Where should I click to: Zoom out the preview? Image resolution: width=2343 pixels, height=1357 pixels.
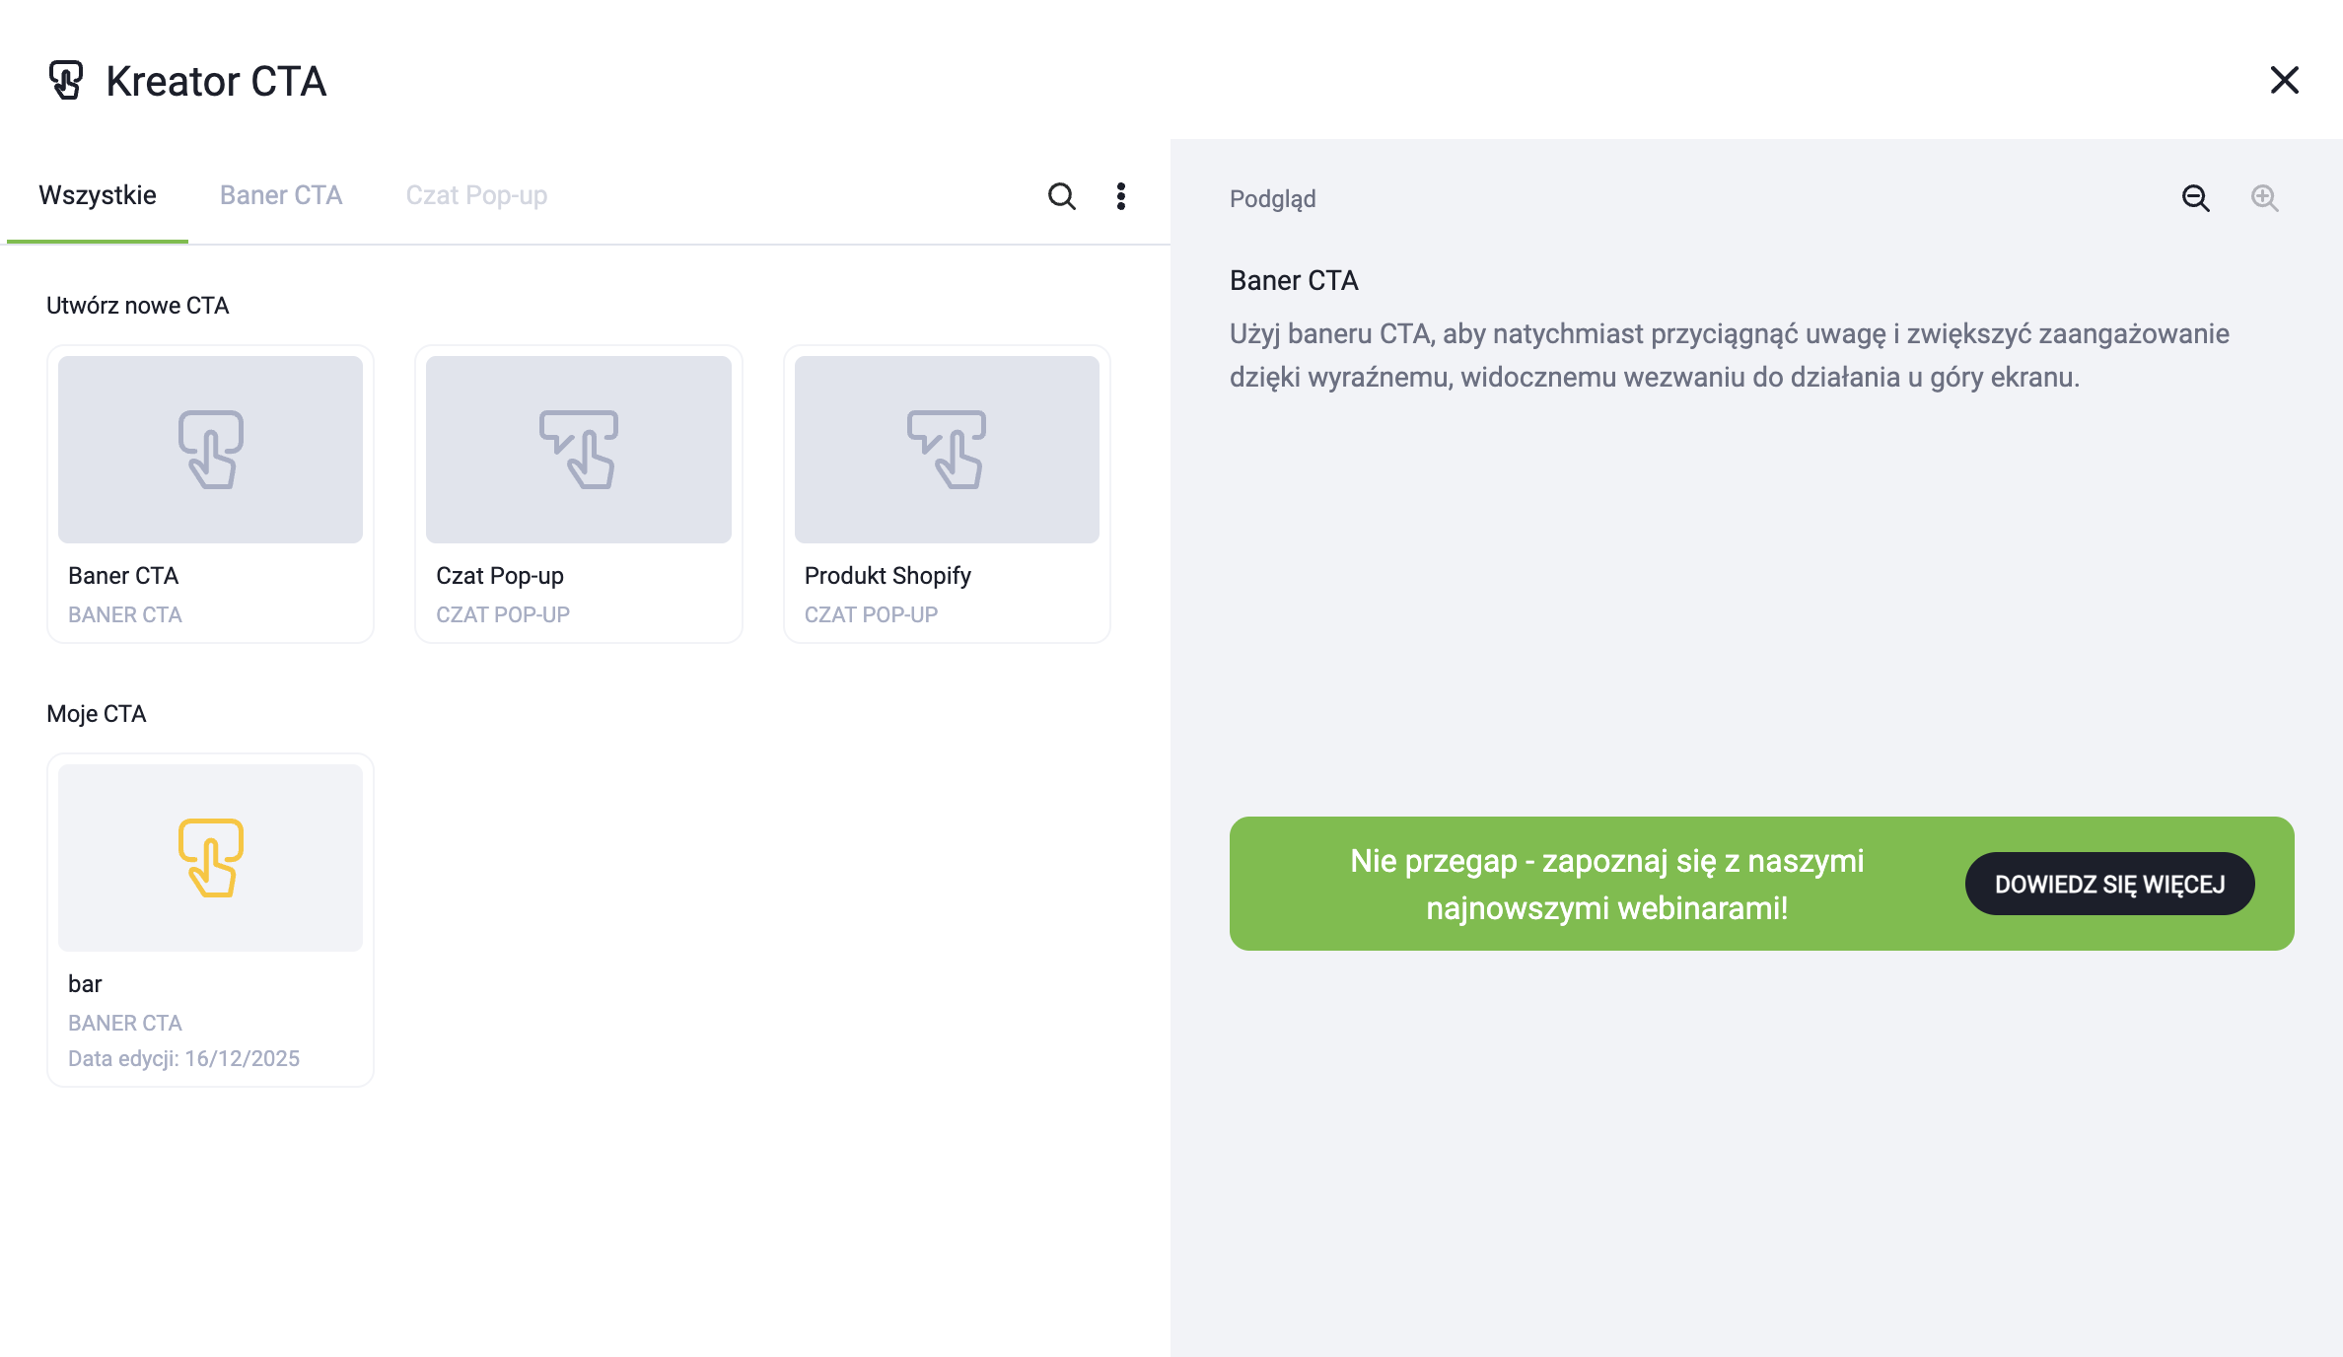[x=2195, y=198]
